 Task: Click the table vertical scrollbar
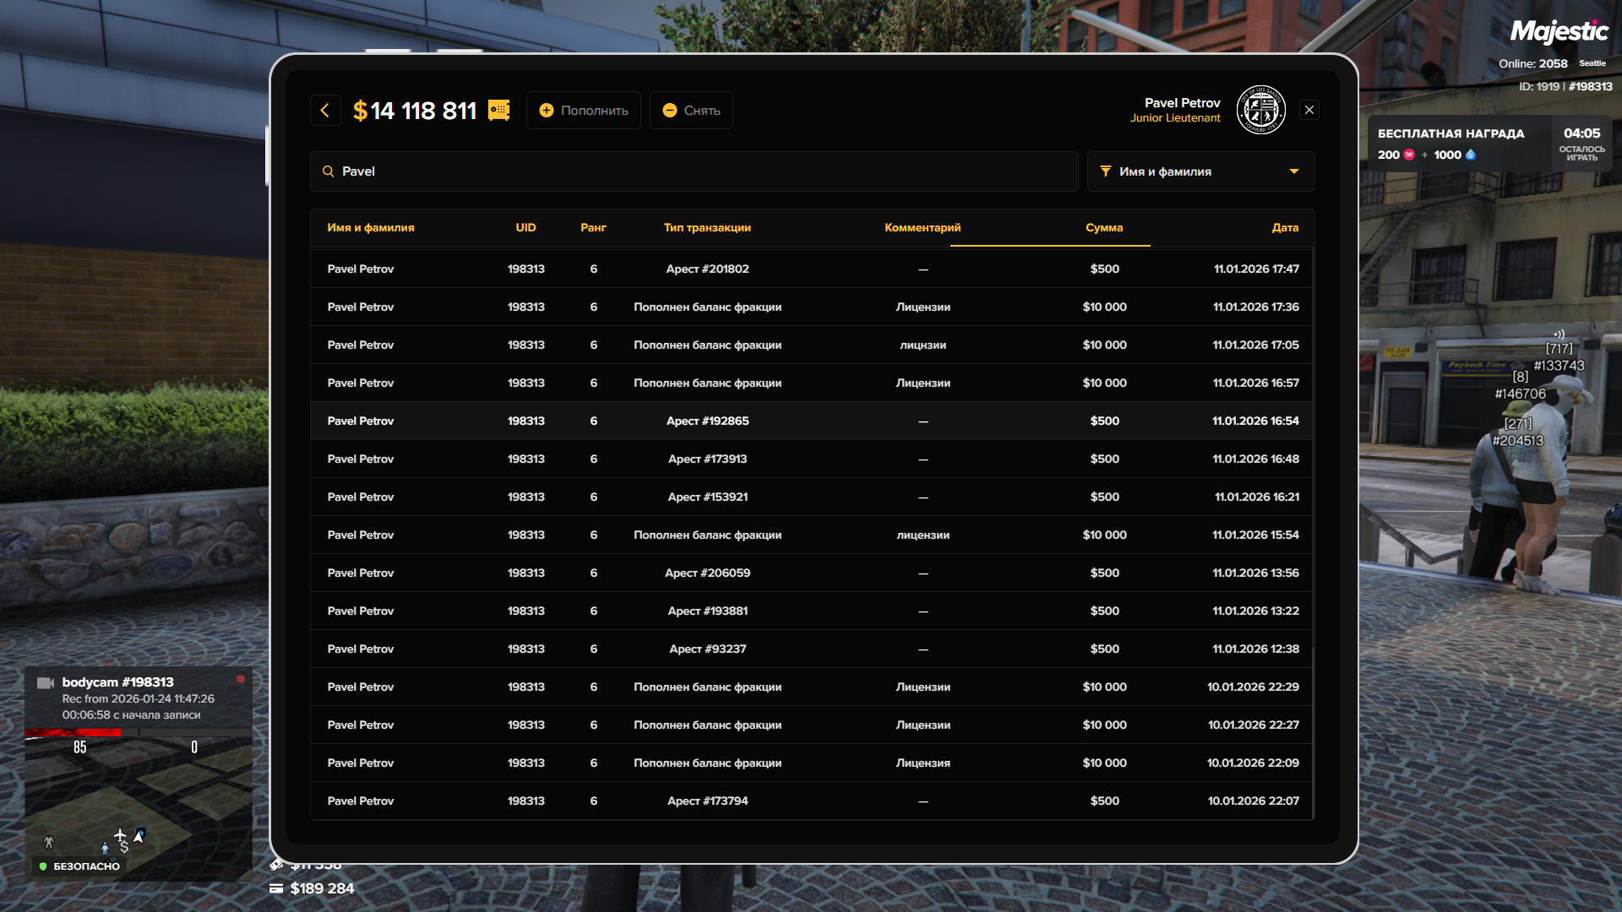coord(1314,735)
